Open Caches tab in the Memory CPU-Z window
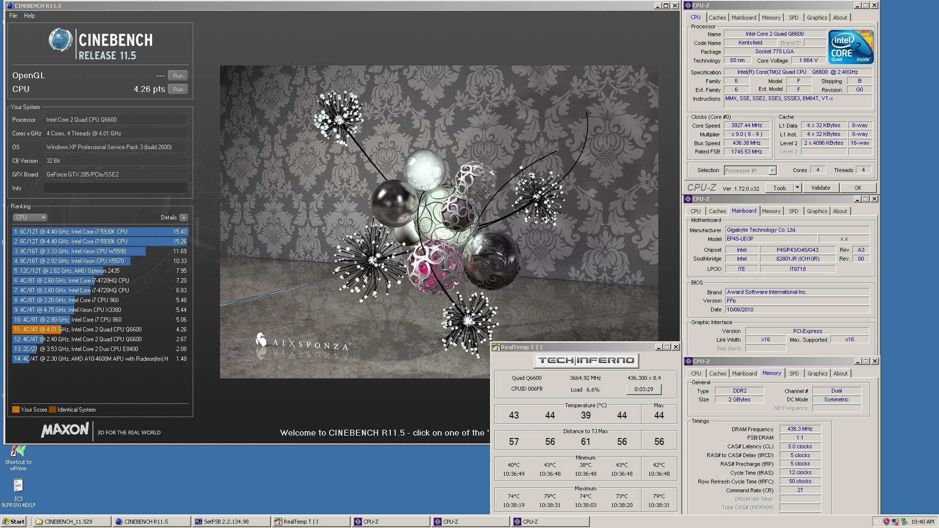The height and width of the screenshot is (528, 939). click(x=717, y=374)
